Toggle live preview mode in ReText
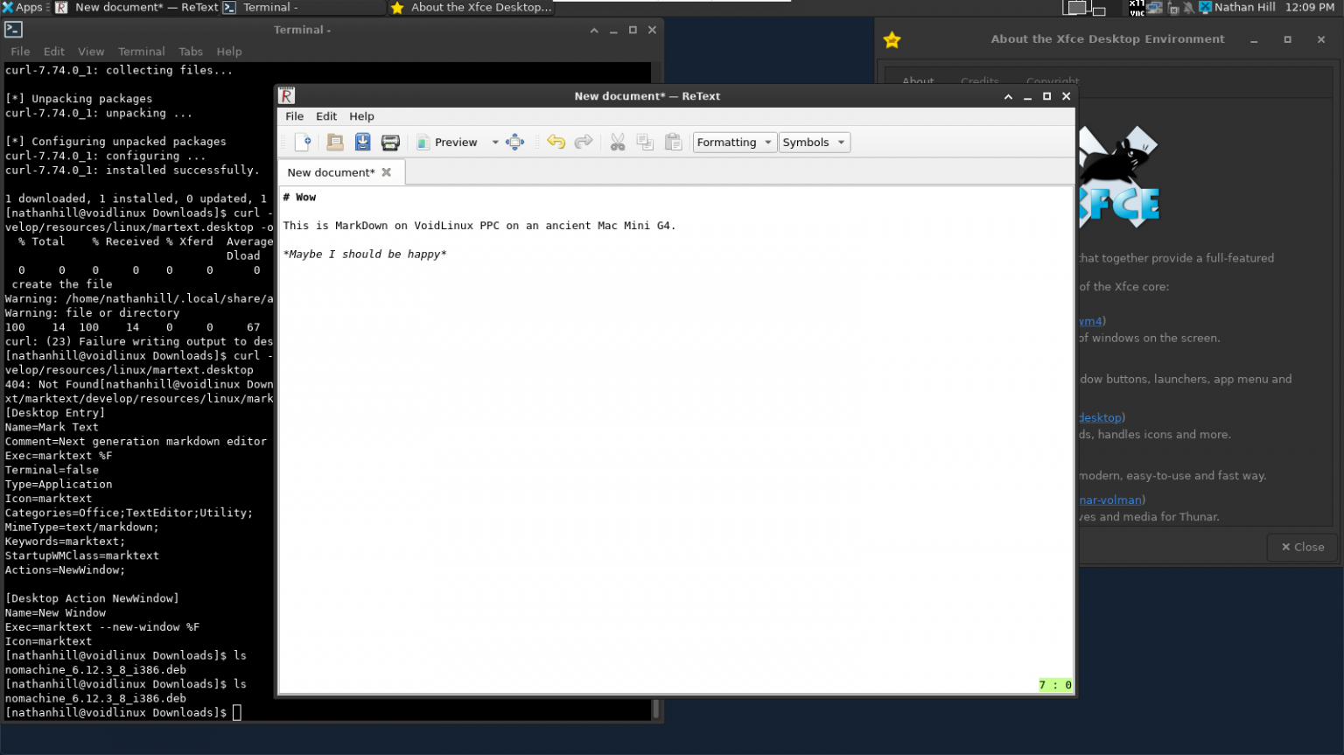This screenshot has height=755, width=1344. click(447, 142)
